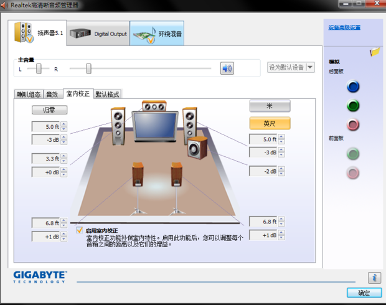This screenshot has width=386, height=305.
Task: Click the 设为默认设备 button
Action: (286, 67)
